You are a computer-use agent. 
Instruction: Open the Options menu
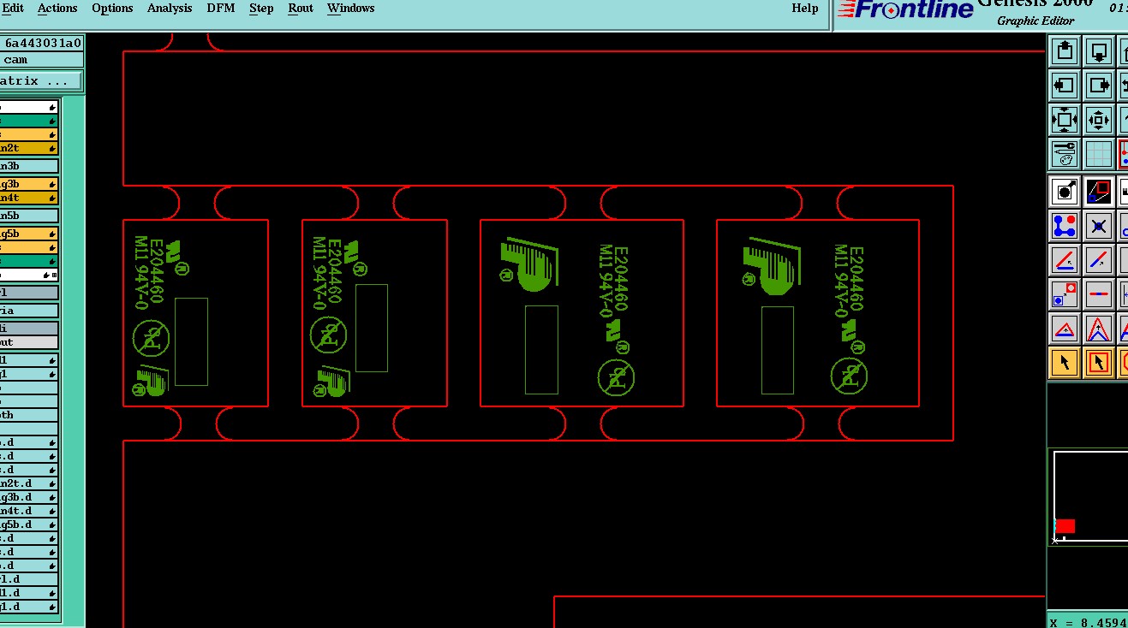(x=112, y=9)
